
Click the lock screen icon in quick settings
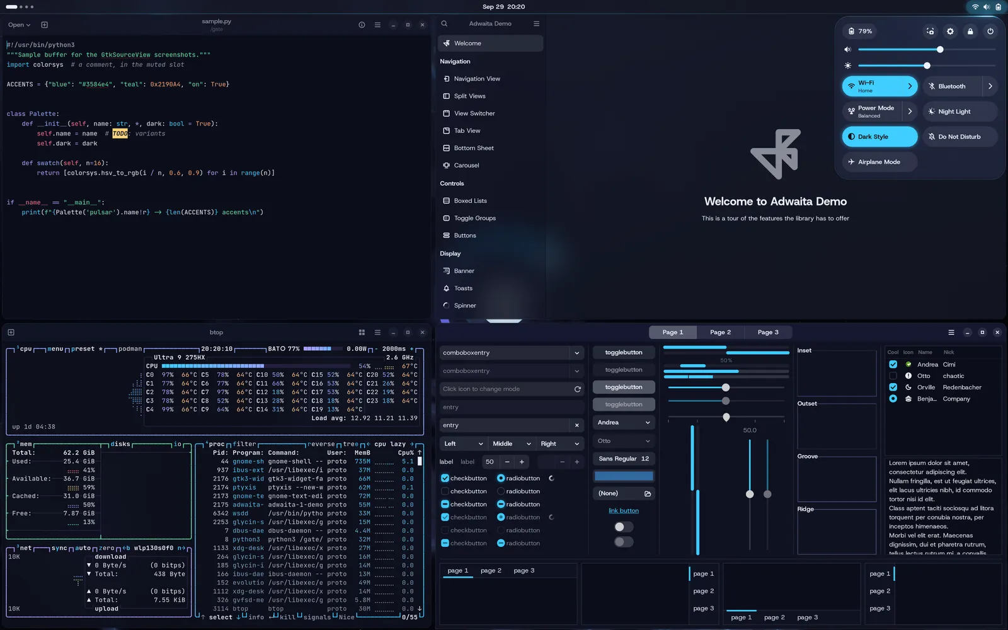(x=970, y=31)
